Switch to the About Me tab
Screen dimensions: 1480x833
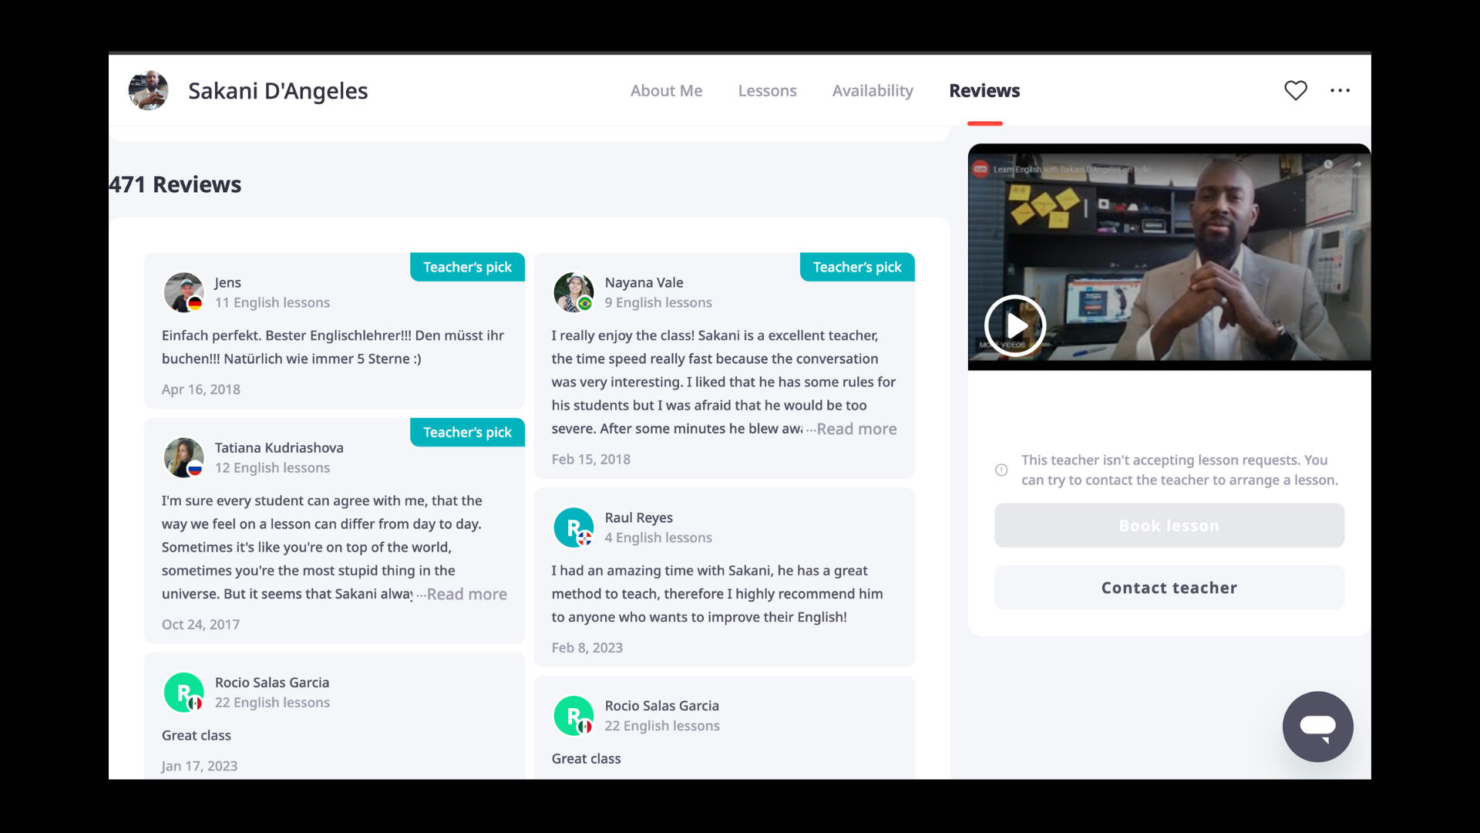(666, 90)
